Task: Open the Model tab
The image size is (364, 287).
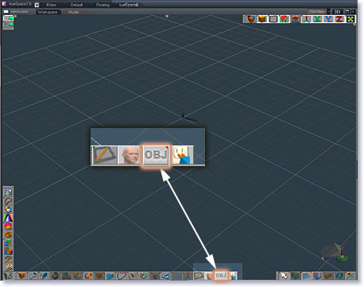Action: tap(73, 12)
